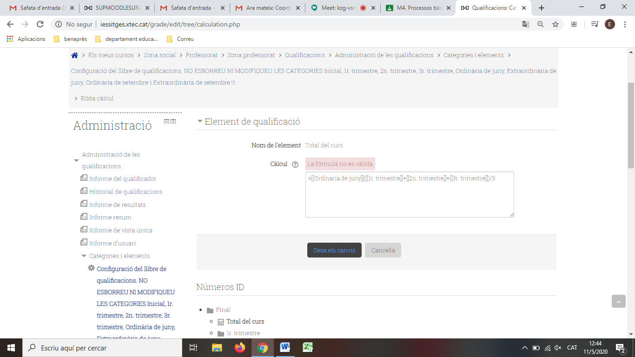The image size is (635, 357).
Task: Click the Desa els canvis button
Action: click(334, 250)
